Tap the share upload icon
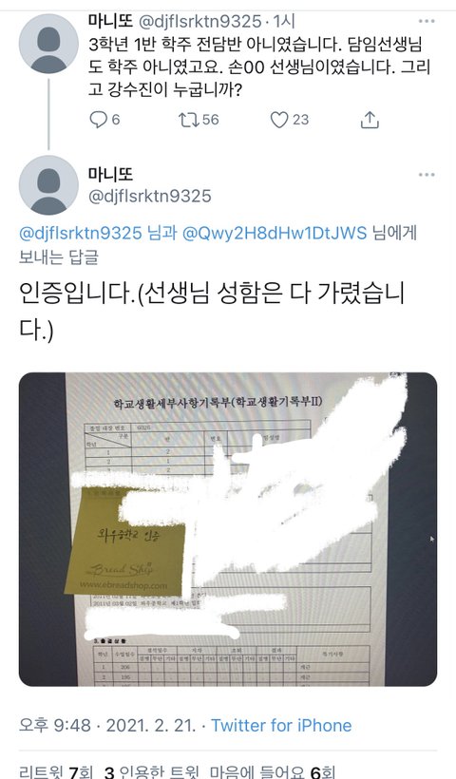This screenshot has height=779, width=456. [x=370, y=120]
